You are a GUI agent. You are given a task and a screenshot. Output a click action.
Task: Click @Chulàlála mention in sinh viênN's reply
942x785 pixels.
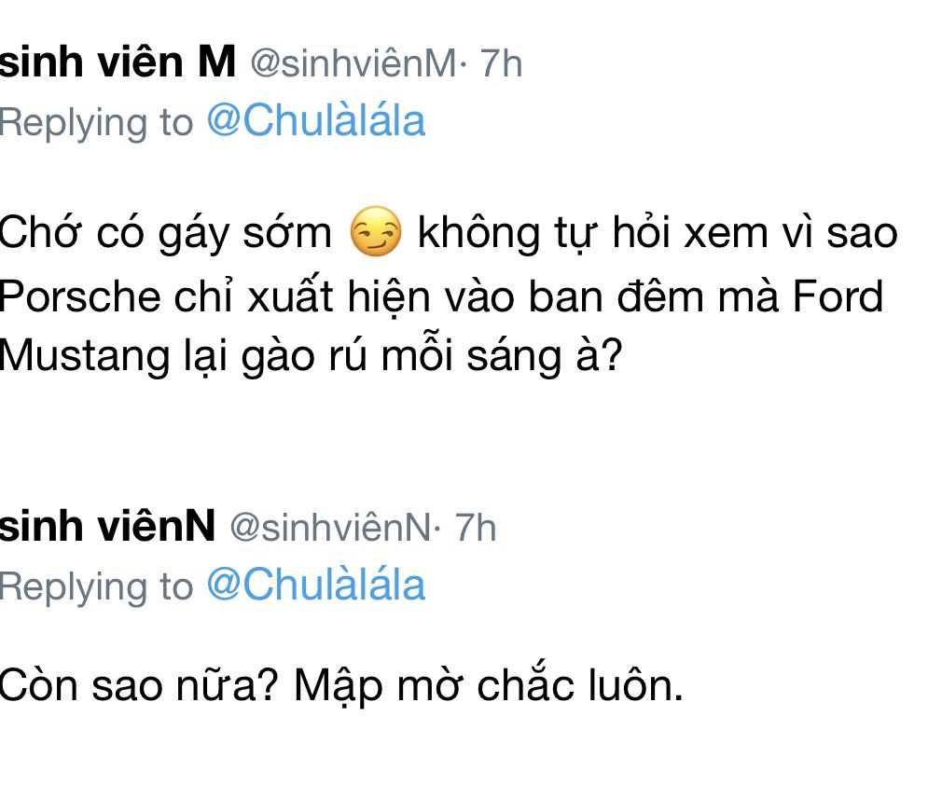click(315, 585)
